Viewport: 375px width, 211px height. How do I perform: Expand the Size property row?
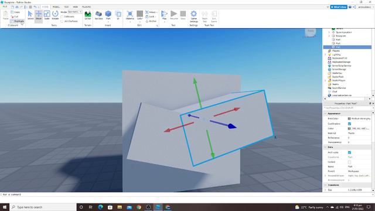coord(326,190)
